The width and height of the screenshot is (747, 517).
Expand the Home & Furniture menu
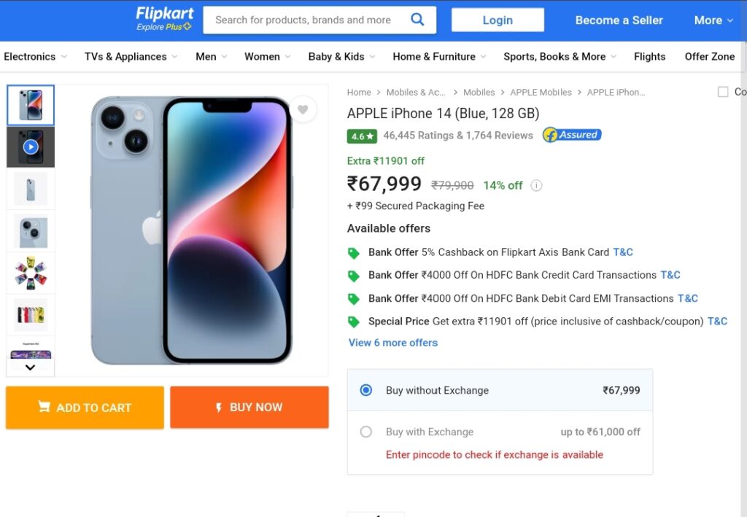439,57
